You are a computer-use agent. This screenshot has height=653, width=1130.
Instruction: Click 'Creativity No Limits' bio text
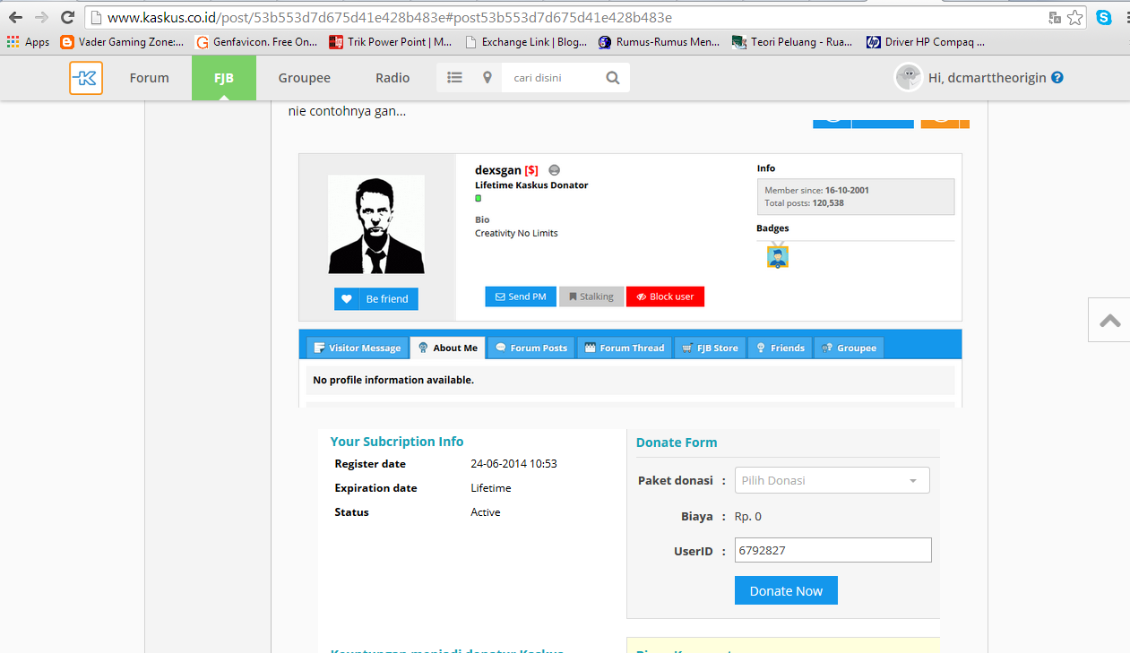pyautogui.click(x=516, y=233)
